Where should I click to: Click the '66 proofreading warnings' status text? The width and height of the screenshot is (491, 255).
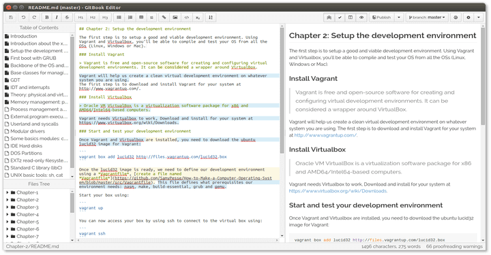[454, 247]
